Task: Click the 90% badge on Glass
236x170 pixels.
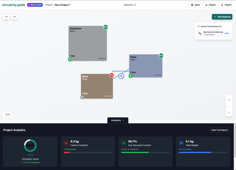Action: click(161, 55)
